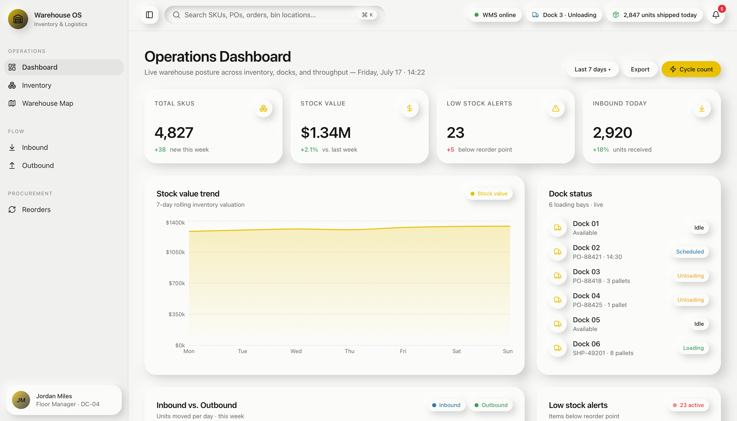Click the +18% units received text
This screenshot has width=737, height=421.
[622, 150]
